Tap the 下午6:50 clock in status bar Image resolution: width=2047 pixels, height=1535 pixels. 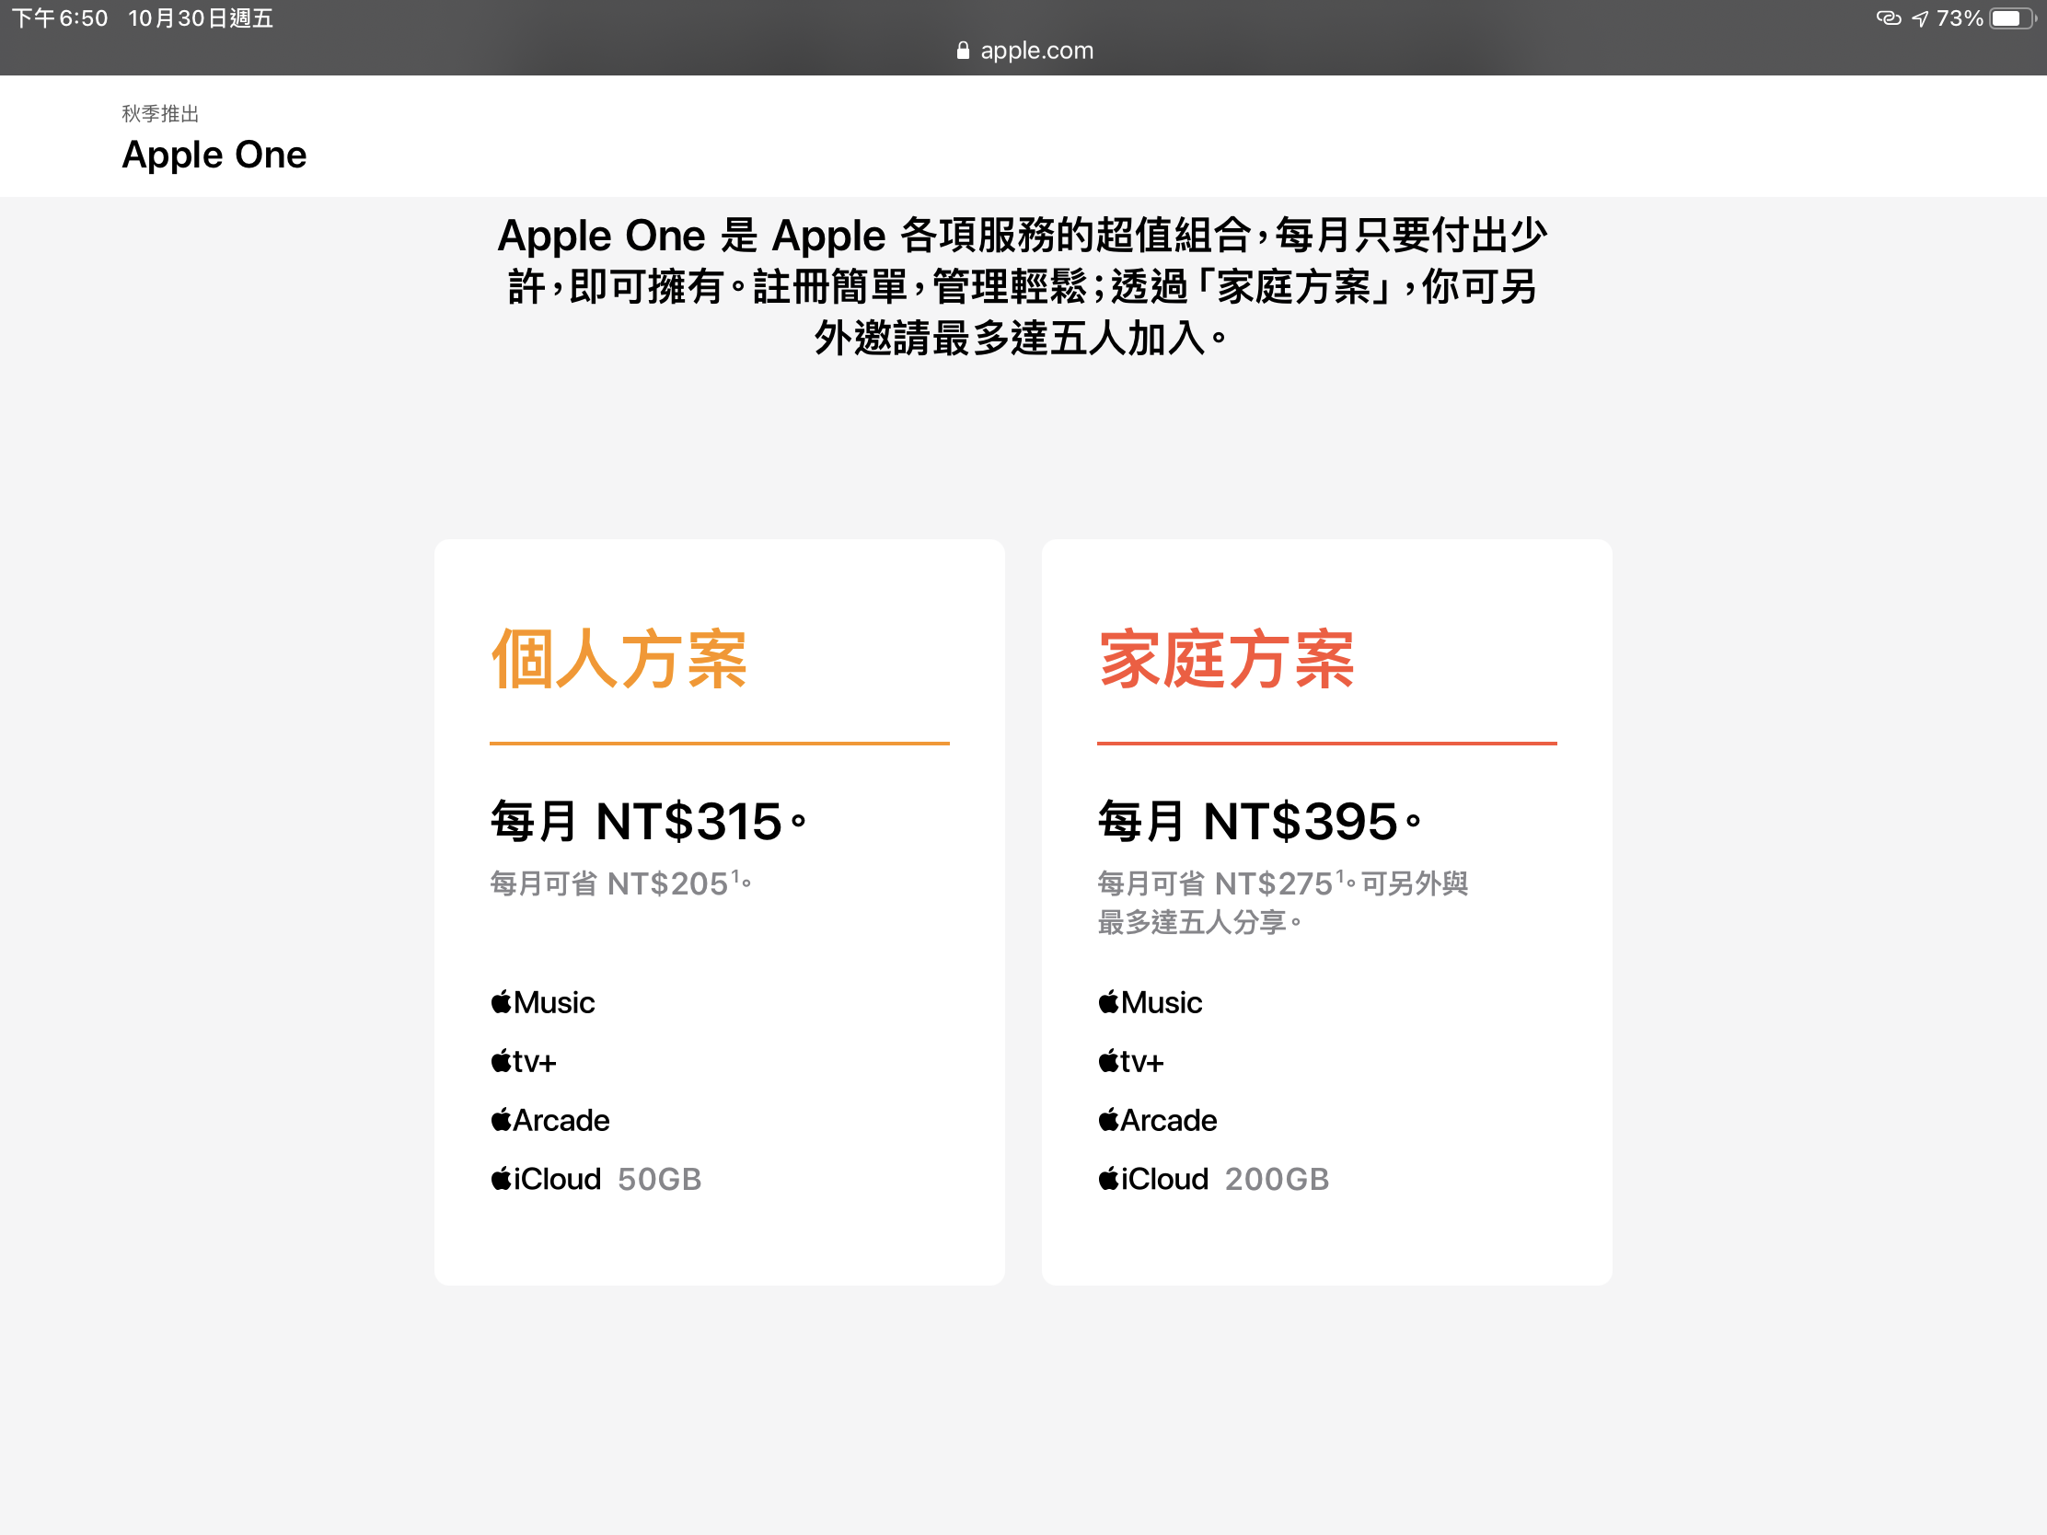(60, 18)
